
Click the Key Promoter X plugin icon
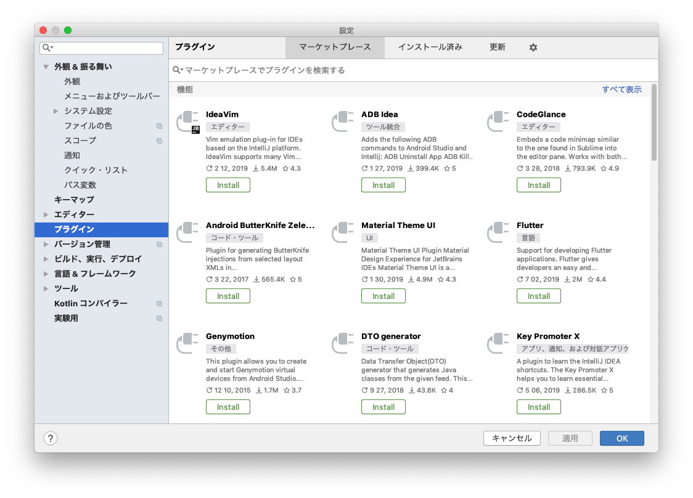[x=498, y=344]
